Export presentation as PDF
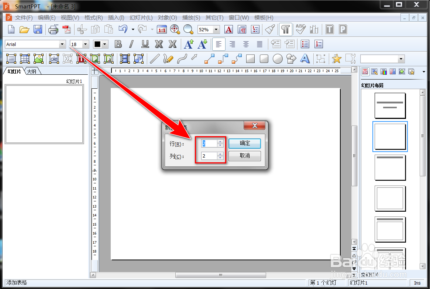The height and width of the screenshot is (289, 430). pos(67,29)
